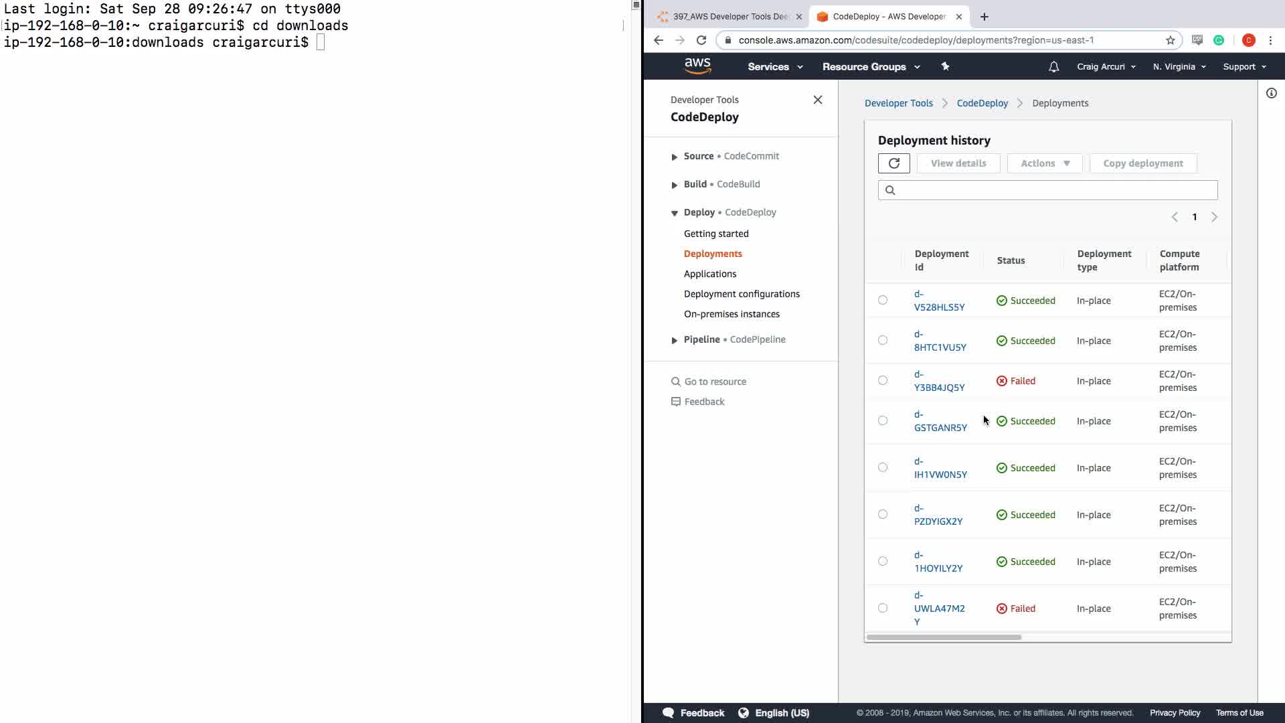Open the info panel icon at right edge
Viewport: 1285px width, 723px height.
pyautogui.click(x=1271, y=93)
